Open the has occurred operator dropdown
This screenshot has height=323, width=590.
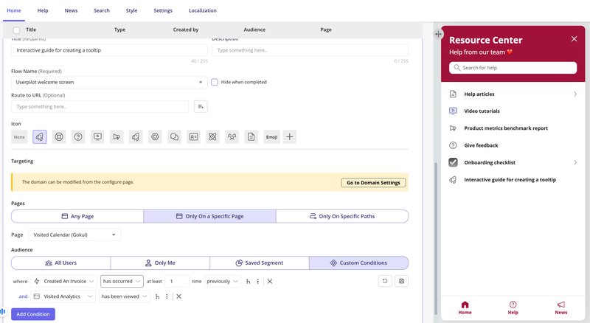(122, 281)
